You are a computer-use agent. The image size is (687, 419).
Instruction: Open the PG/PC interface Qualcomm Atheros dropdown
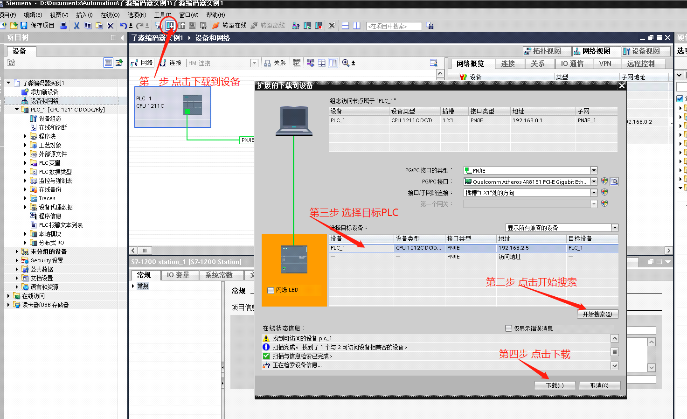(x=594, y=182)
